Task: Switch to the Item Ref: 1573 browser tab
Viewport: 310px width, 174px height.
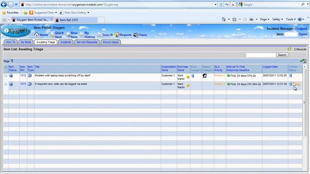Action: pos(76,20)
